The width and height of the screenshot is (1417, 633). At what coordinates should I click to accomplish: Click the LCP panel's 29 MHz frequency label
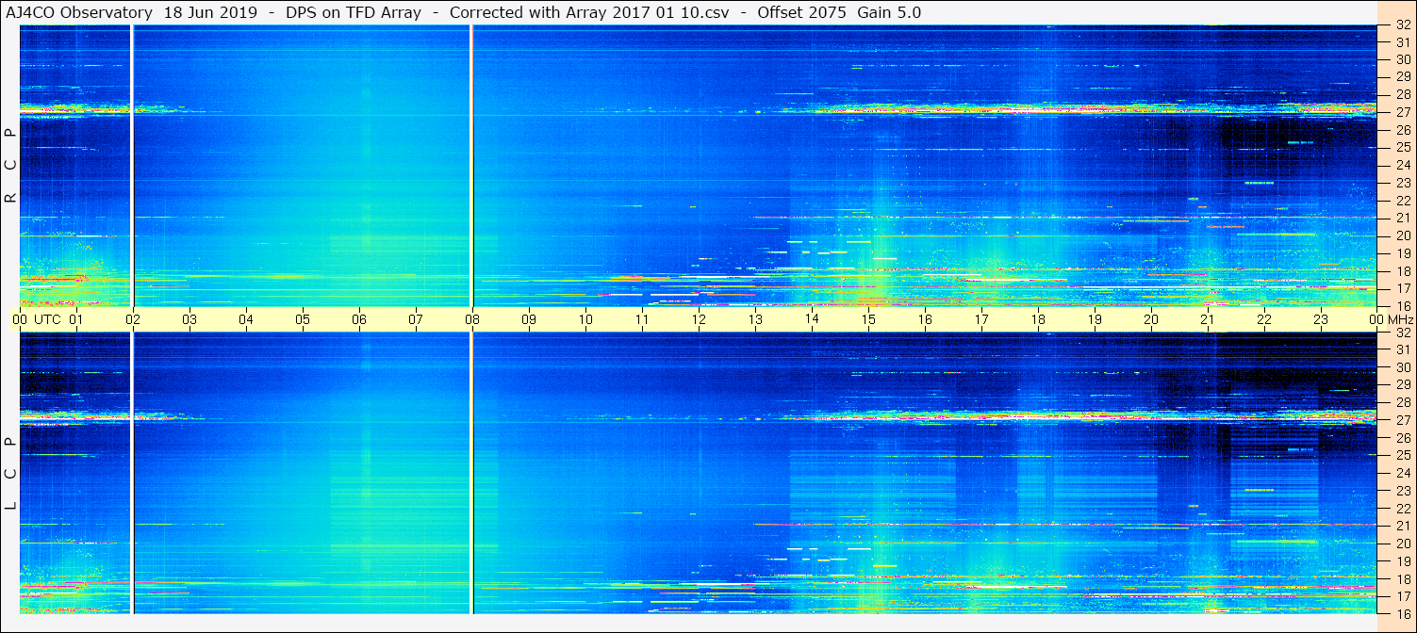(1403, 384)
